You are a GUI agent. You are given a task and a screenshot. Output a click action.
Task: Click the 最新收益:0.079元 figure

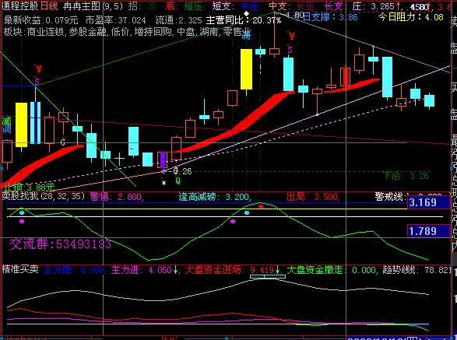[40, 20]
